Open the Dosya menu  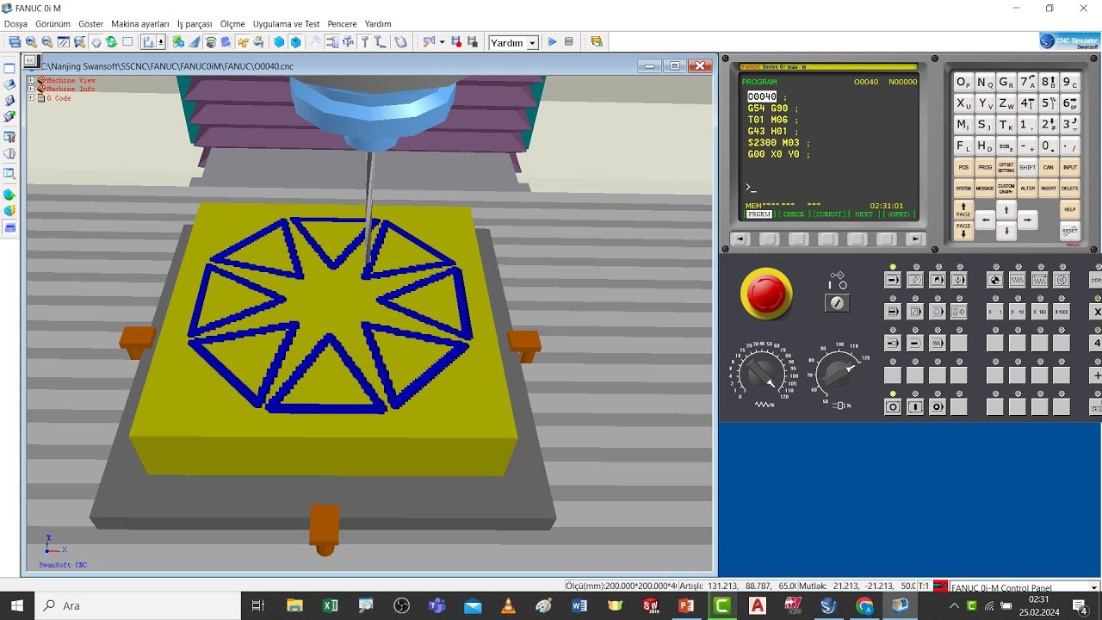pos(15,24)
